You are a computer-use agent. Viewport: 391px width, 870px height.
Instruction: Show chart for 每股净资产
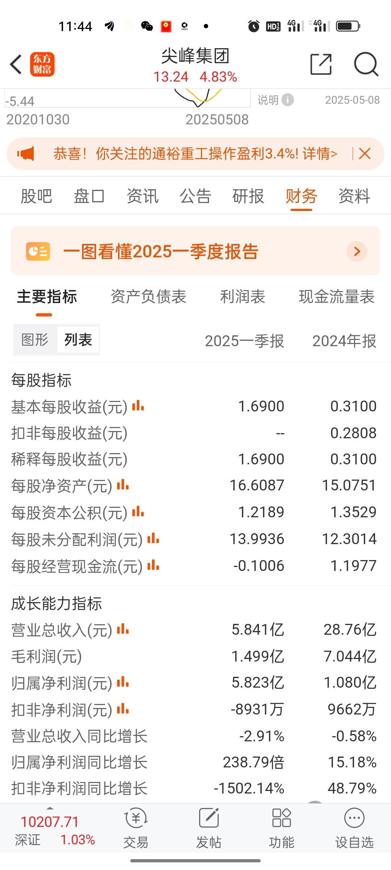tap(123, 484)
